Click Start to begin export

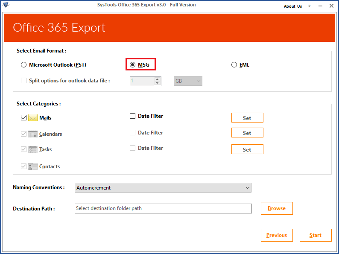316,235
